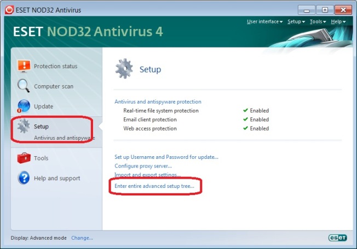Click Change display mode link
The width and height of the screenshot is (357, 249).
pyautogui.click(x=82, y=238)
